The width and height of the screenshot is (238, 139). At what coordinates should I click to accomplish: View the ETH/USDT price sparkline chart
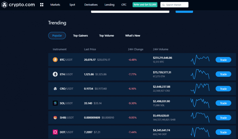point(200,74)
